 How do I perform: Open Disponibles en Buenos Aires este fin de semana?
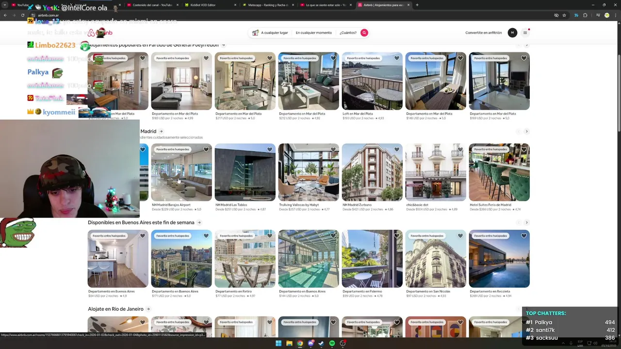tap(141, 222)
